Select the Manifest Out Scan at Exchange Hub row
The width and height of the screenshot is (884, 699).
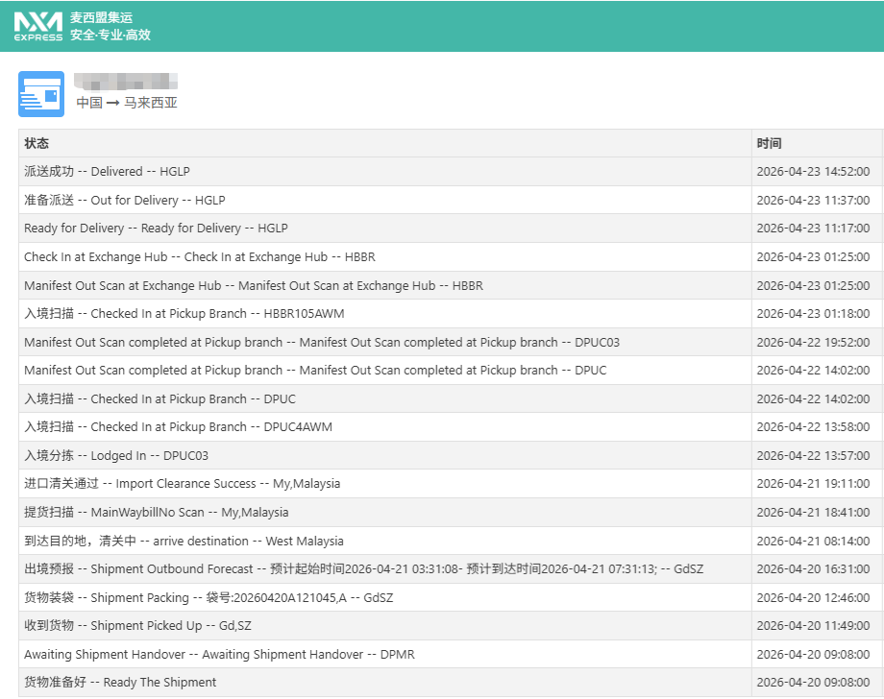[x=253, y=285]
